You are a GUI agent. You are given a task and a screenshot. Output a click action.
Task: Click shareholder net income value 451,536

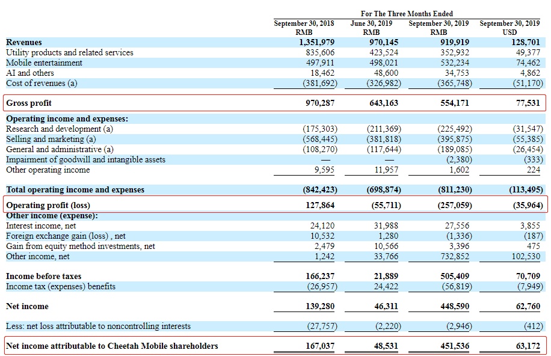click(455, 346)
